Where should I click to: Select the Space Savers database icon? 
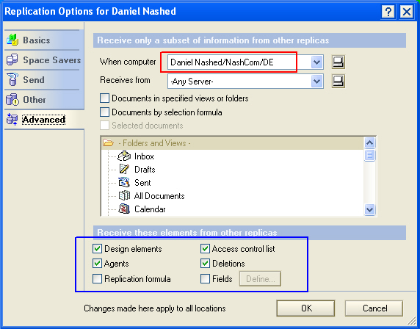[x=12, y=59]
